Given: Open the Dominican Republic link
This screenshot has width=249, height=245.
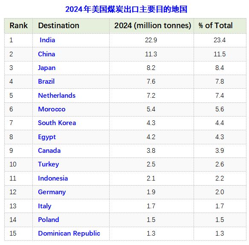Looking at the screenshot, I should tap(69, 233).
